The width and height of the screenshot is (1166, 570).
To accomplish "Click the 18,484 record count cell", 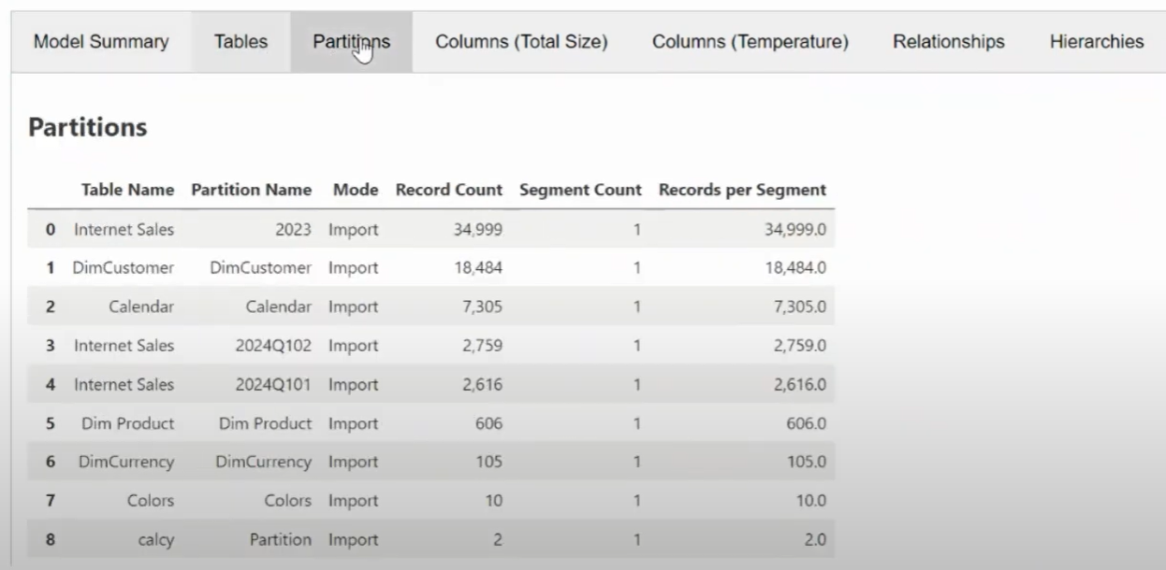I will (478, 268).
